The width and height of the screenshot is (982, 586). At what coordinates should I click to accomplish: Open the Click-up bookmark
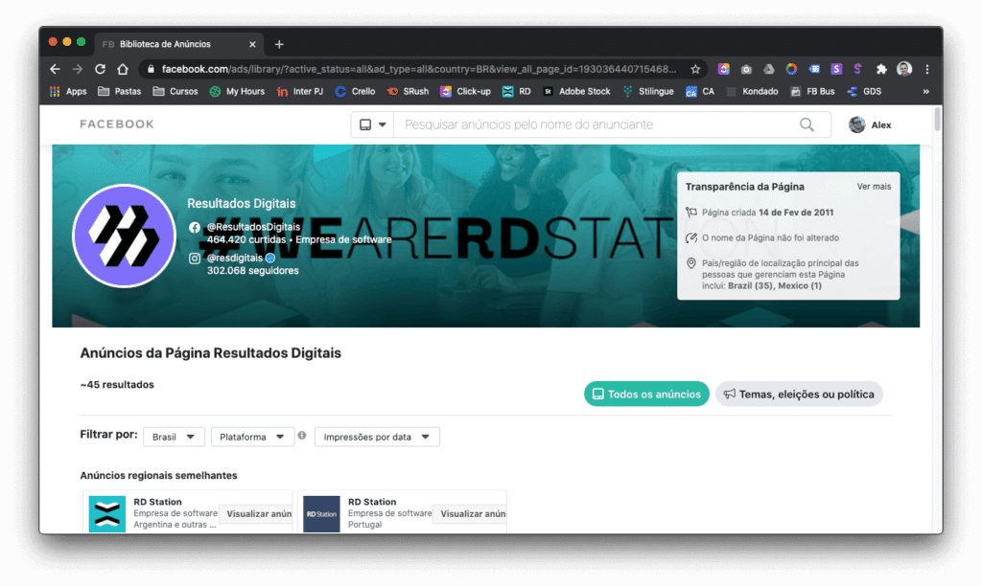coord(465,91)
